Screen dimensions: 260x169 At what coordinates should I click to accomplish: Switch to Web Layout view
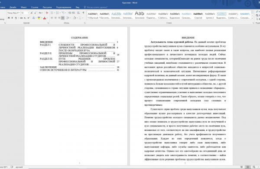254,167
